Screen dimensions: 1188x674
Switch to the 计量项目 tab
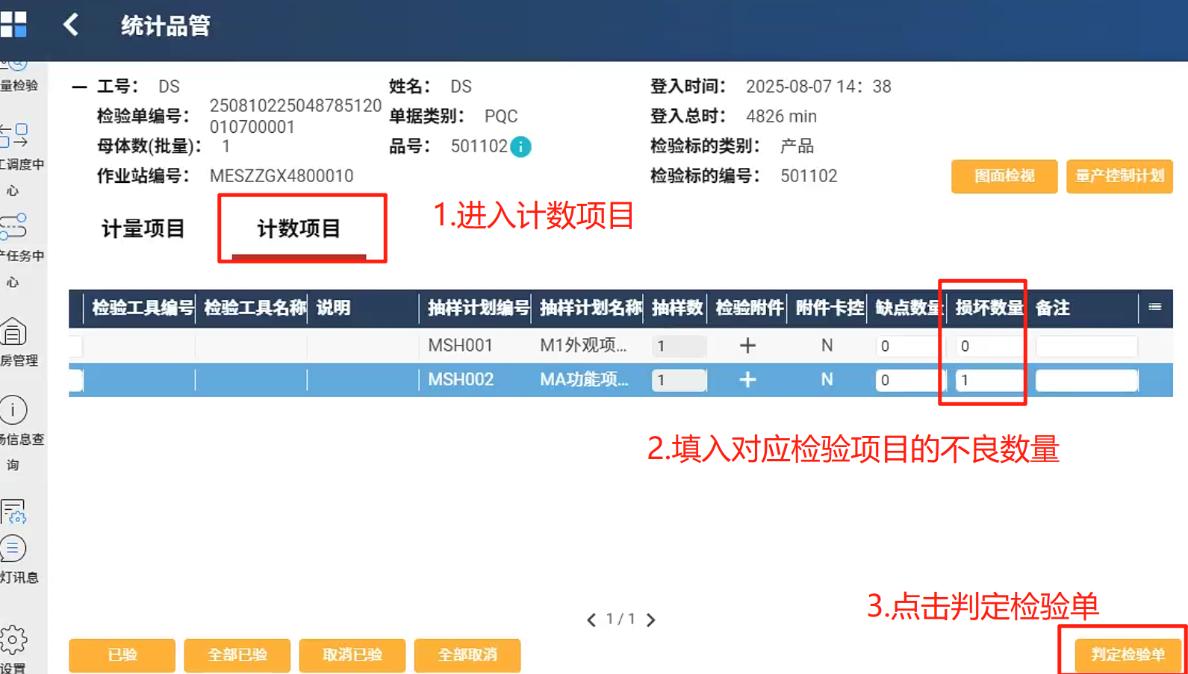[x=143, y=228]
